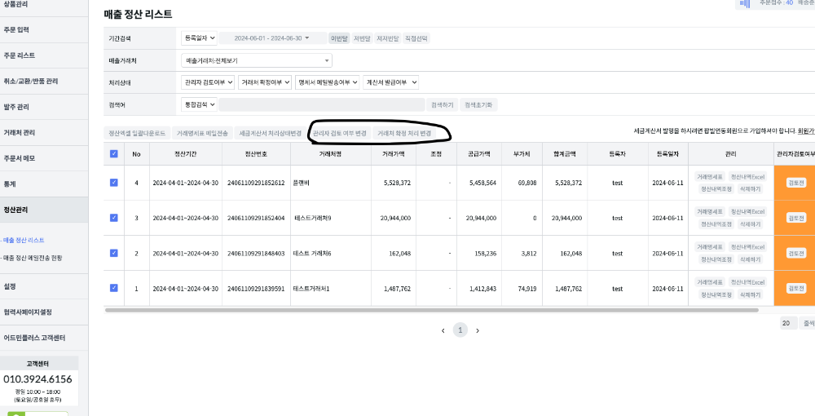Click 삭제하기 button in the 테스트거래처9 row
Screen dimensions: 815x416
point(750,224)
